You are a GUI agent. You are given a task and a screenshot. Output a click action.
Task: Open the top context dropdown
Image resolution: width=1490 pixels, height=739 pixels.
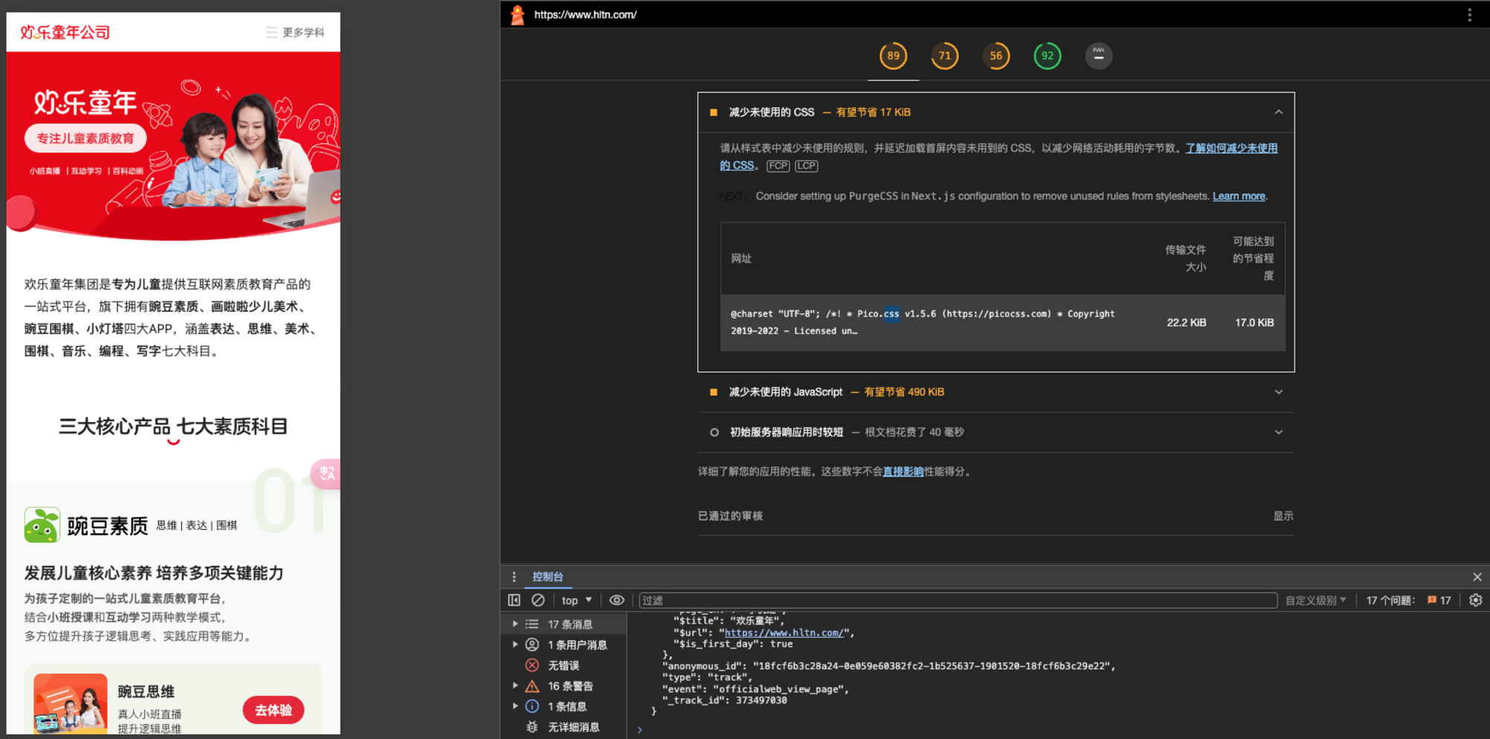click(577, 600)
